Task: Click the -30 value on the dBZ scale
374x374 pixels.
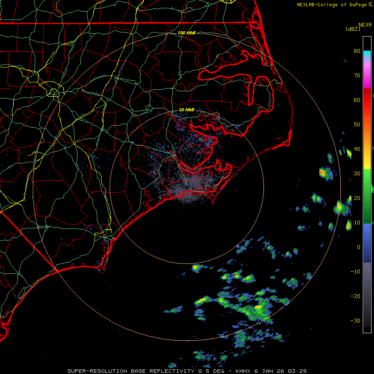Action: click(x=355, y=321)
